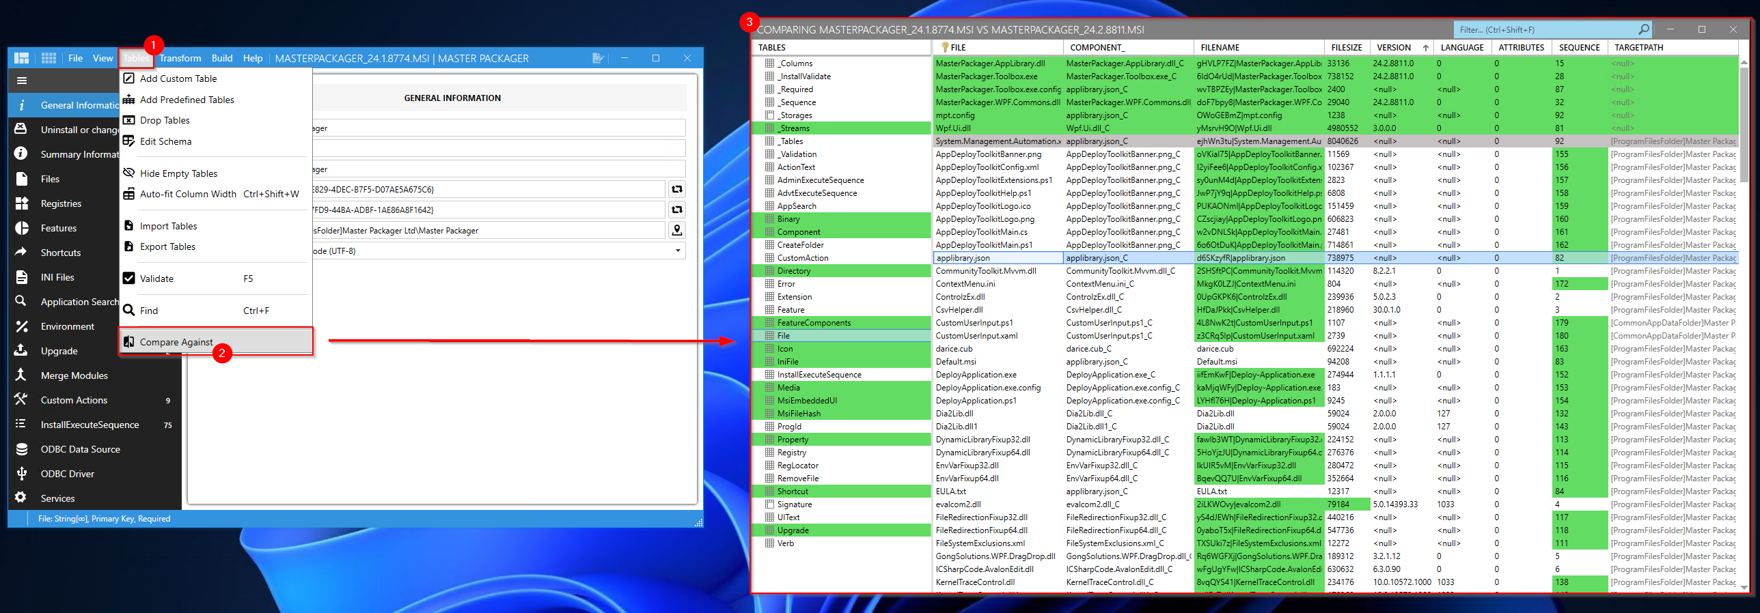Open General Information info icon in sidebar
1760x613 pixels.
(21, 105)
